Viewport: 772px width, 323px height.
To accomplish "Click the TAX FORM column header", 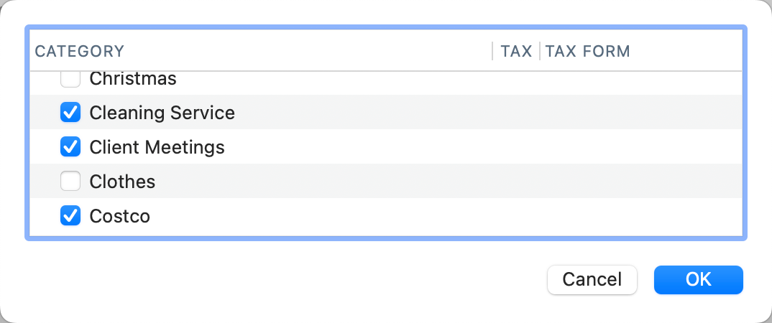I will (x=588, y=52).
